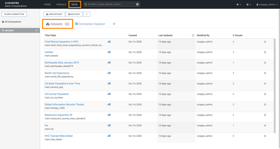Open vizapps_admin user menu
The height and width of the screenshot is (149, 280).
267,5
